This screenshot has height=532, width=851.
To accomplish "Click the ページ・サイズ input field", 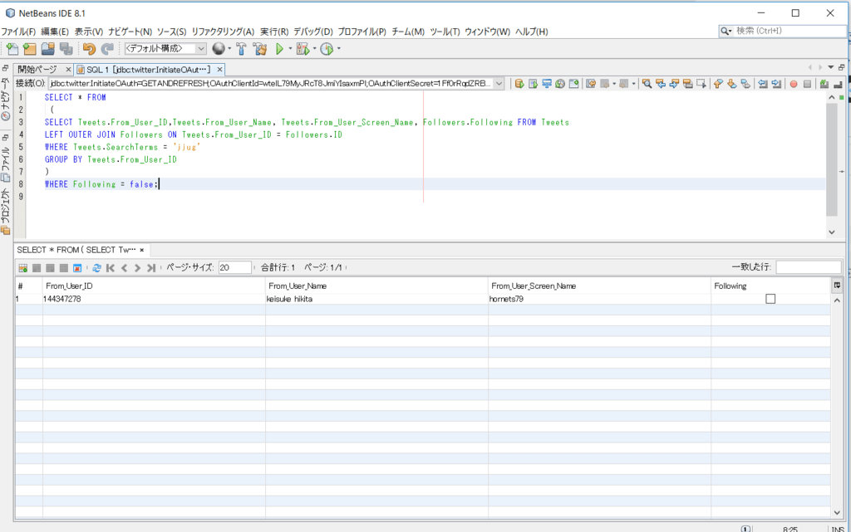I will click(234, 267).
